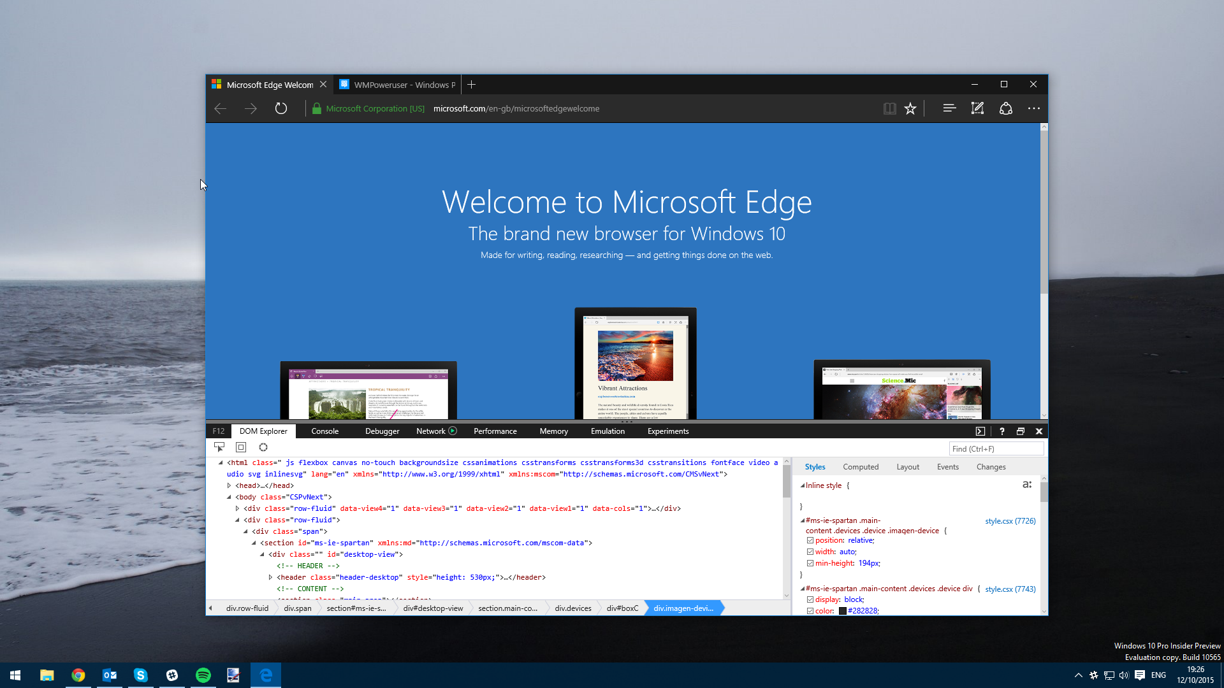This screenshot has width=1224, height=688.
Task: Open the More actions menu
Action: point(1034,109)
